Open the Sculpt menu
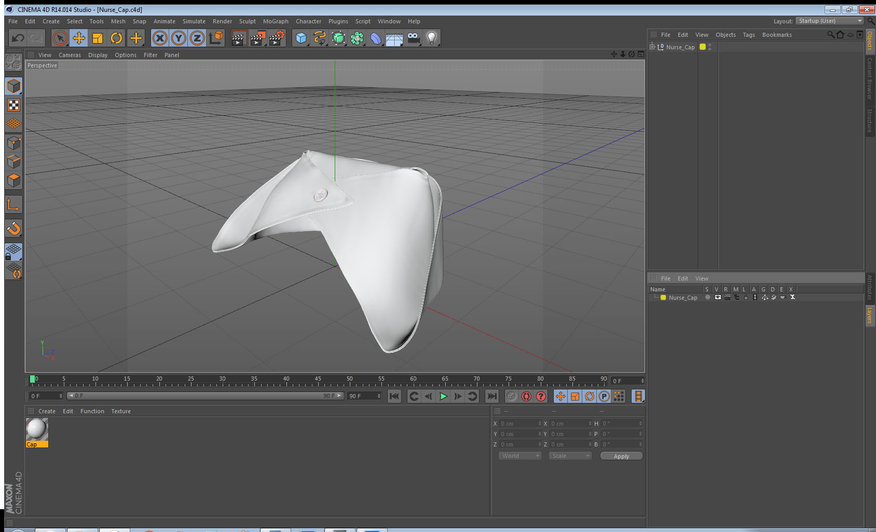 [x=248, y=21]
